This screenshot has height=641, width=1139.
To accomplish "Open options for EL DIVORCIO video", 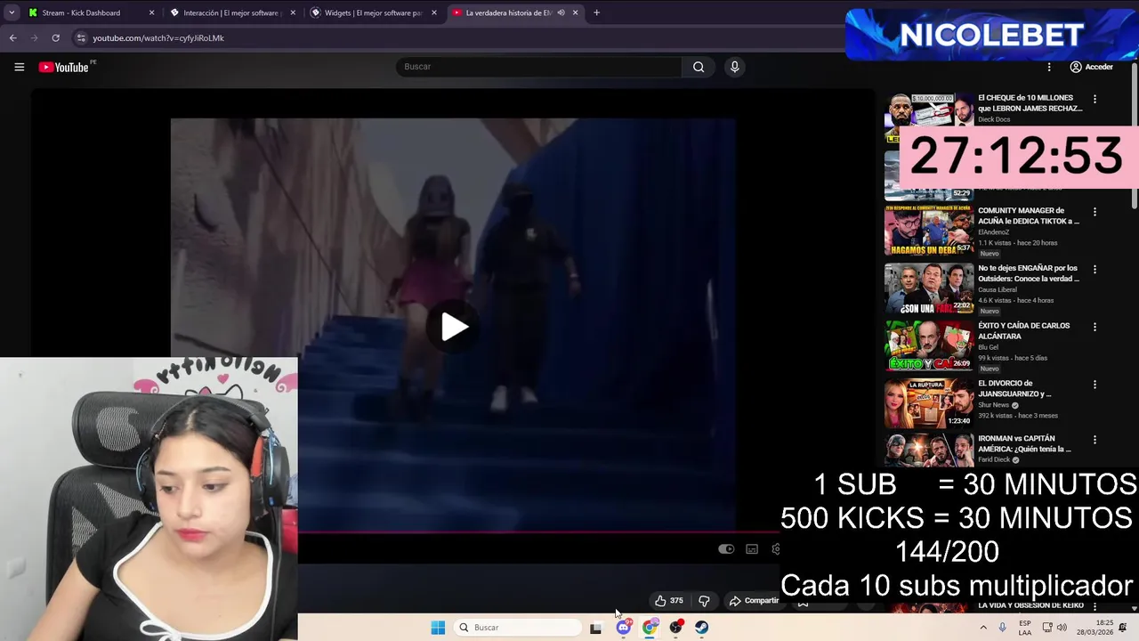I will click(1095, 385).
